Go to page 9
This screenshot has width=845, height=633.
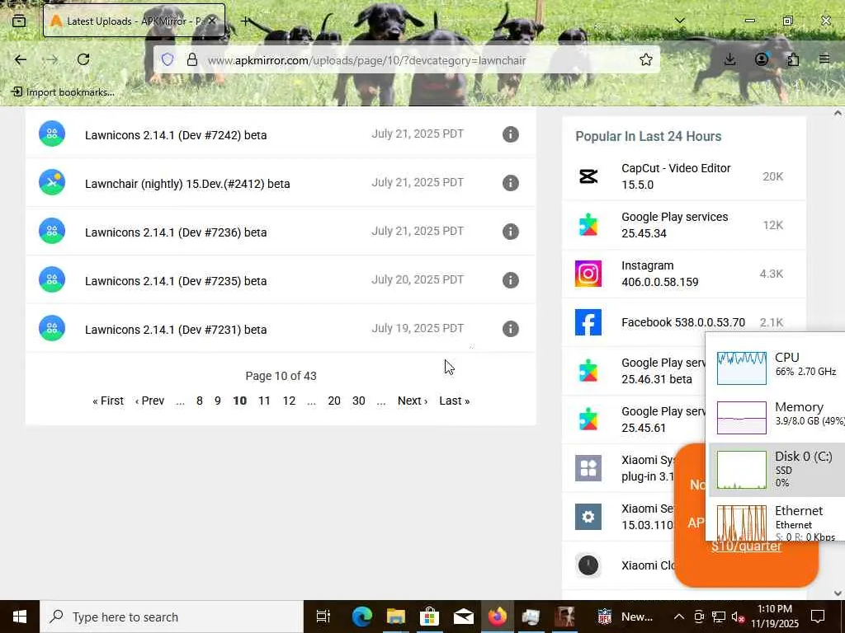218,401
